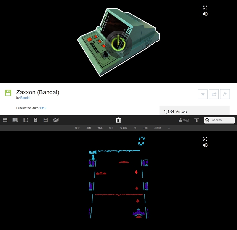Open the 捐 donate menu item

[x=135, y=128]
